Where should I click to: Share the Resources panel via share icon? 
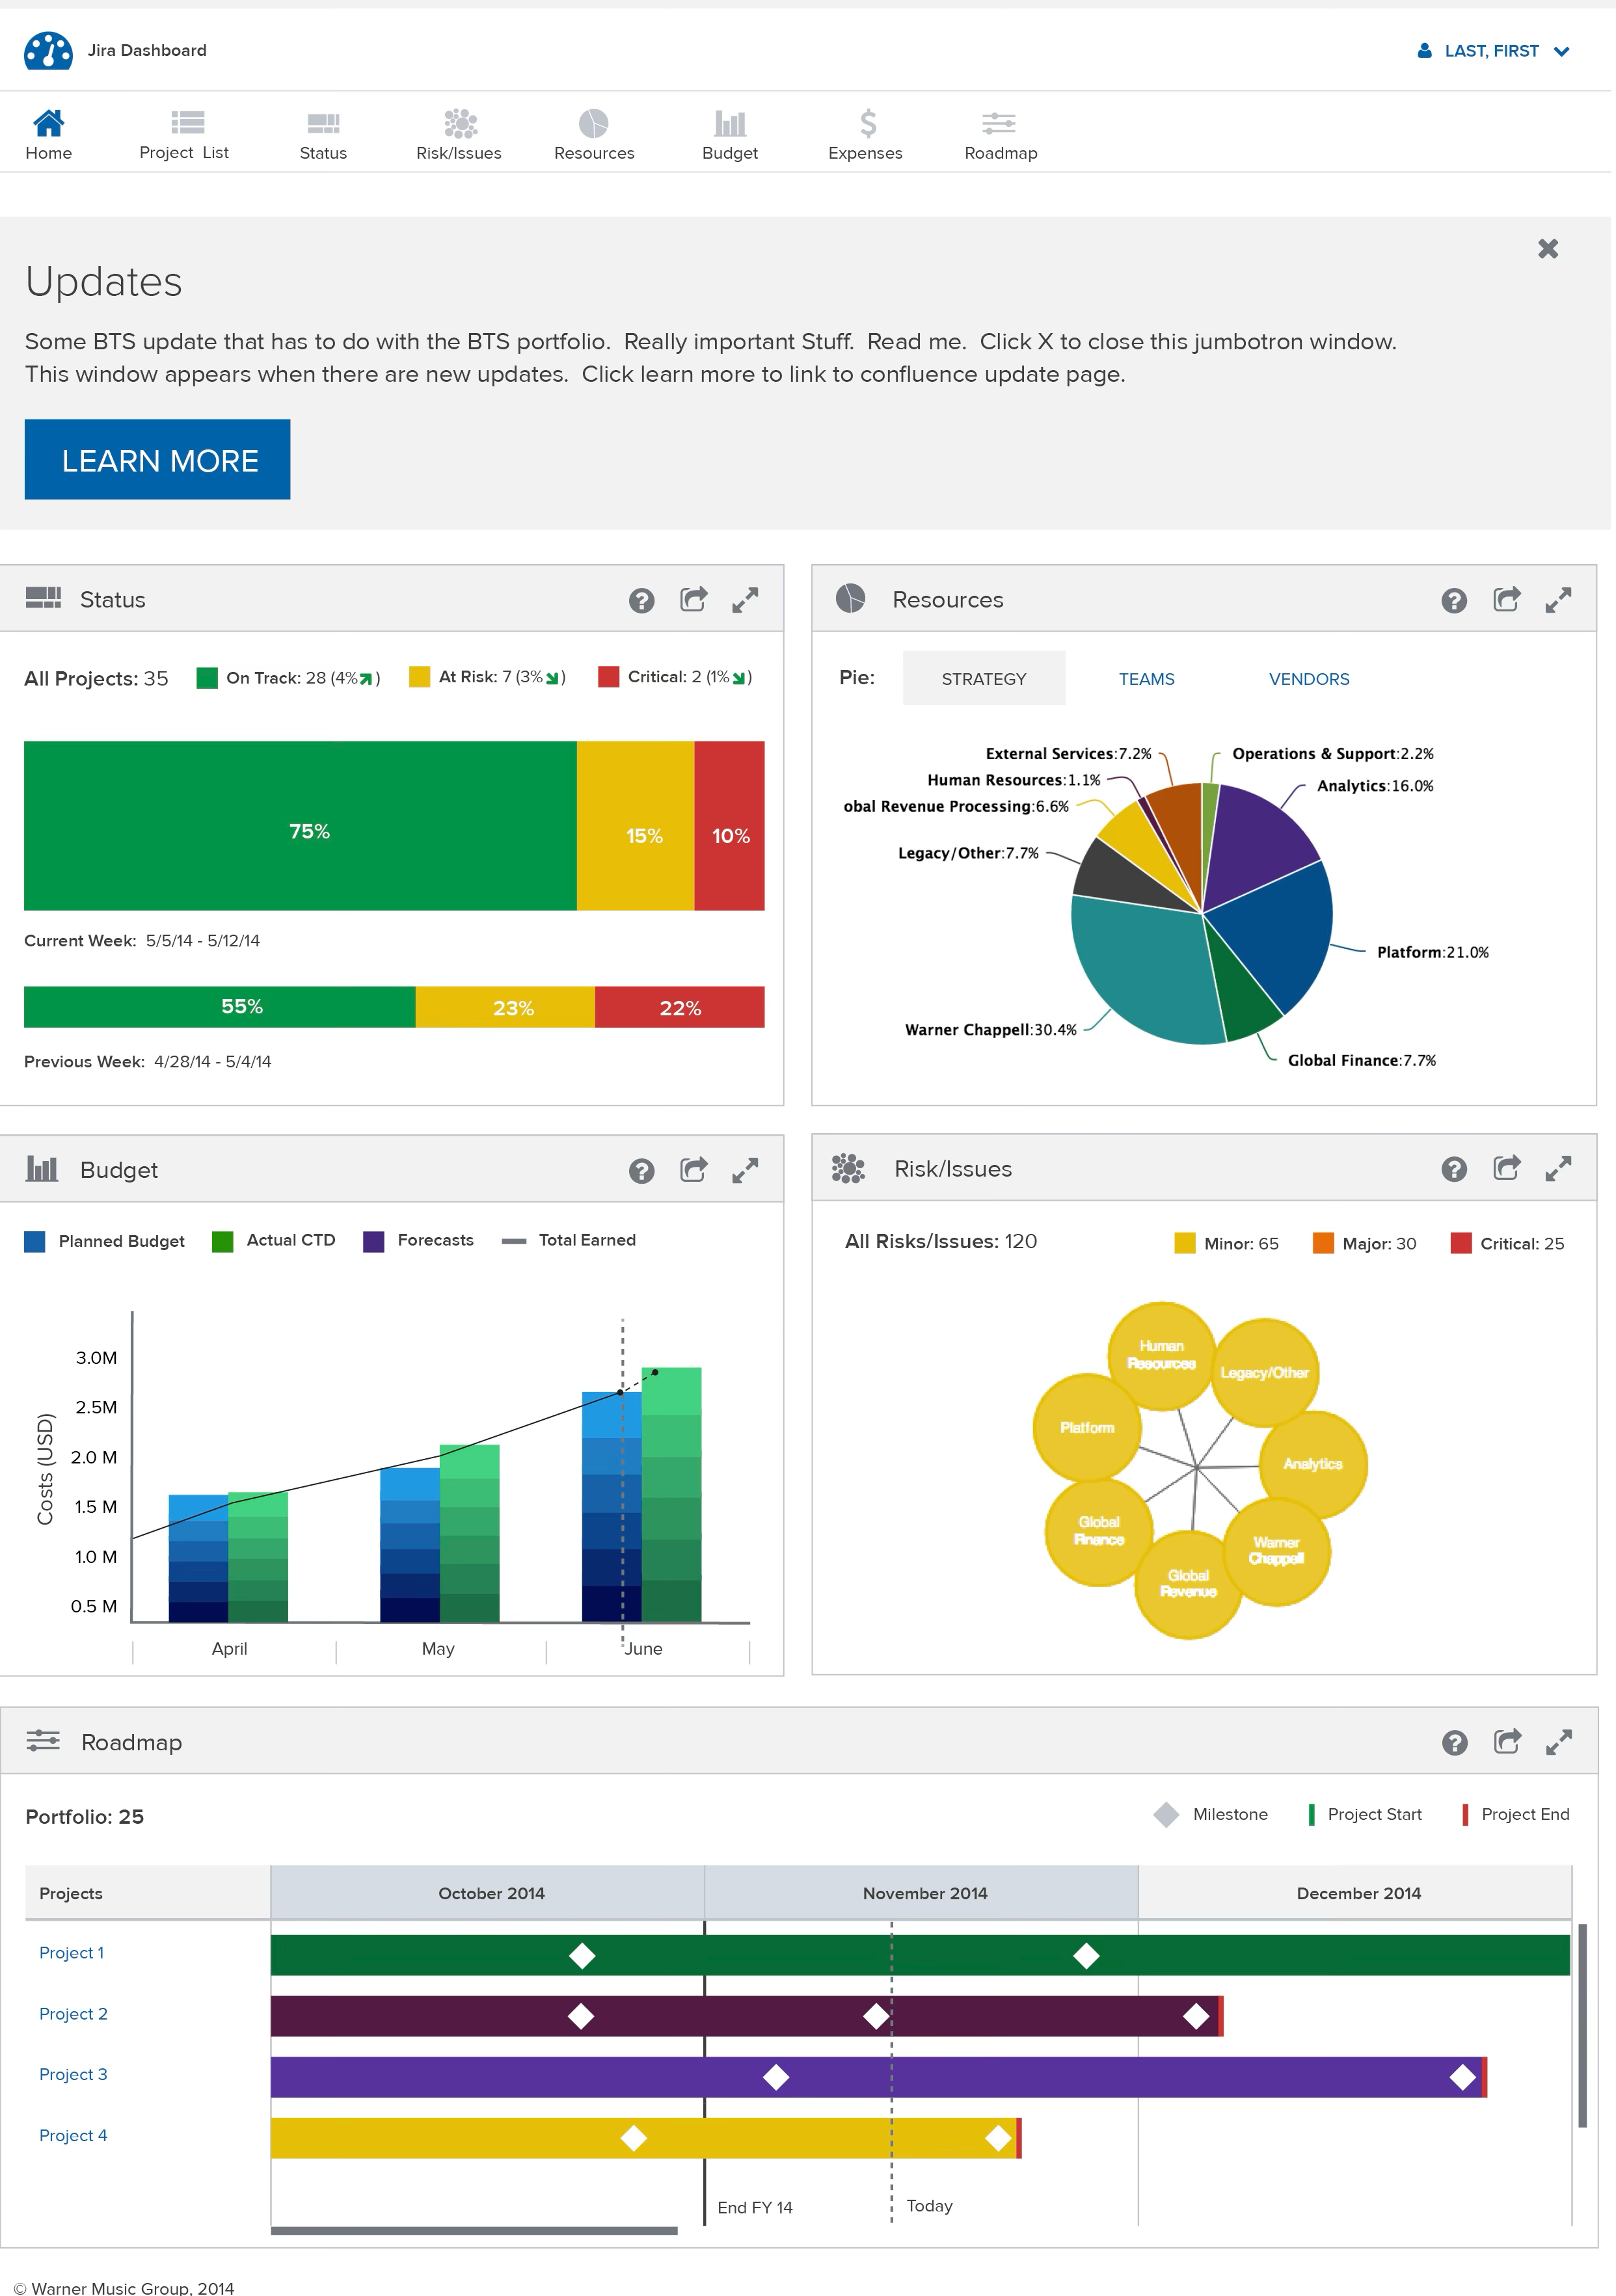pos(1506,600)
